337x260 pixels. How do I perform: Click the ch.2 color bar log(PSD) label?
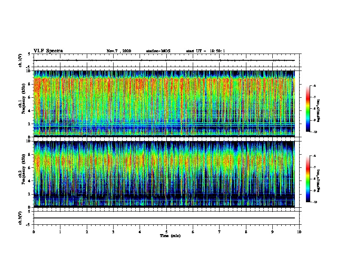tap(318, 181)
